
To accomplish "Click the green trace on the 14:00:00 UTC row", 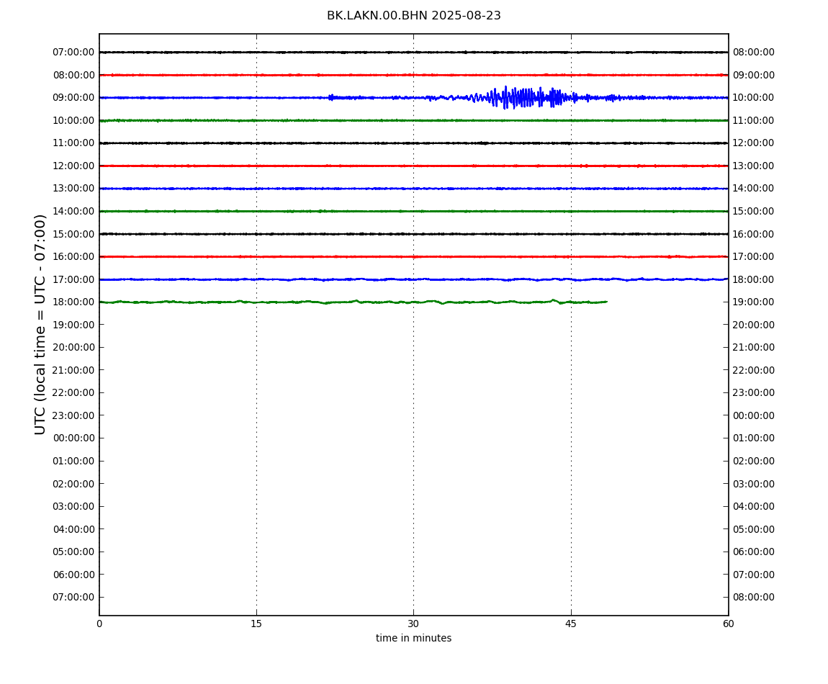I will click(413, 211).
